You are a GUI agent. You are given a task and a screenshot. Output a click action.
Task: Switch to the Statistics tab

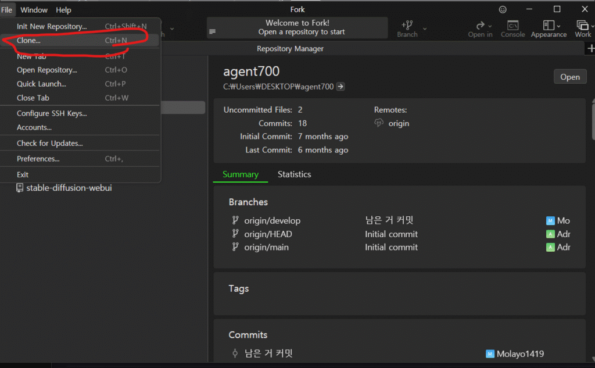click(x=294, y=174)
